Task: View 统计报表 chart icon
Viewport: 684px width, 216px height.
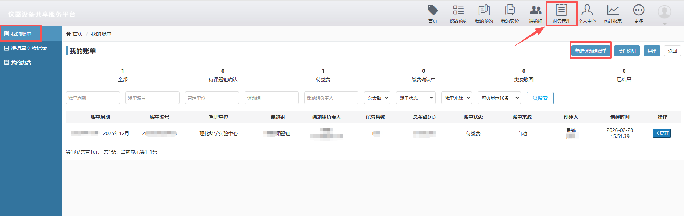Action: point(613,10)
